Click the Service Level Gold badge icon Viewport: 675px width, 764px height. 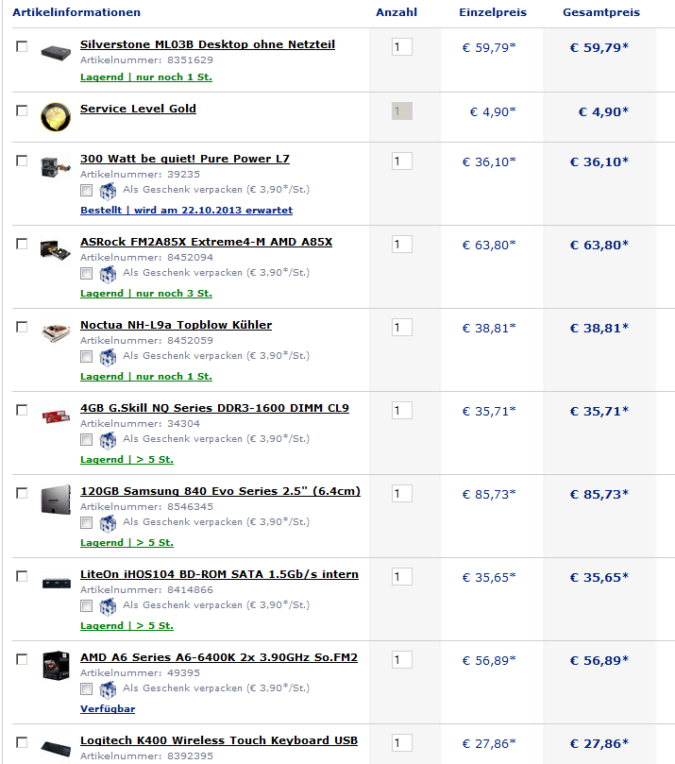point(56,116)
